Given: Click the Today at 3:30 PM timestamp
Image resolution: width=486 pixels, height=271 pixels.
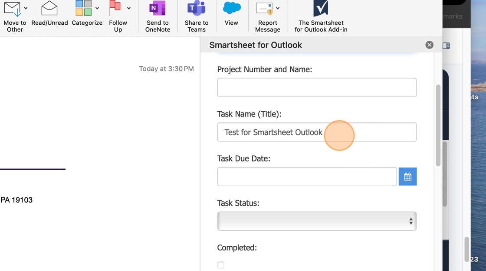Looking at the screenshot, I should (166, 69).
